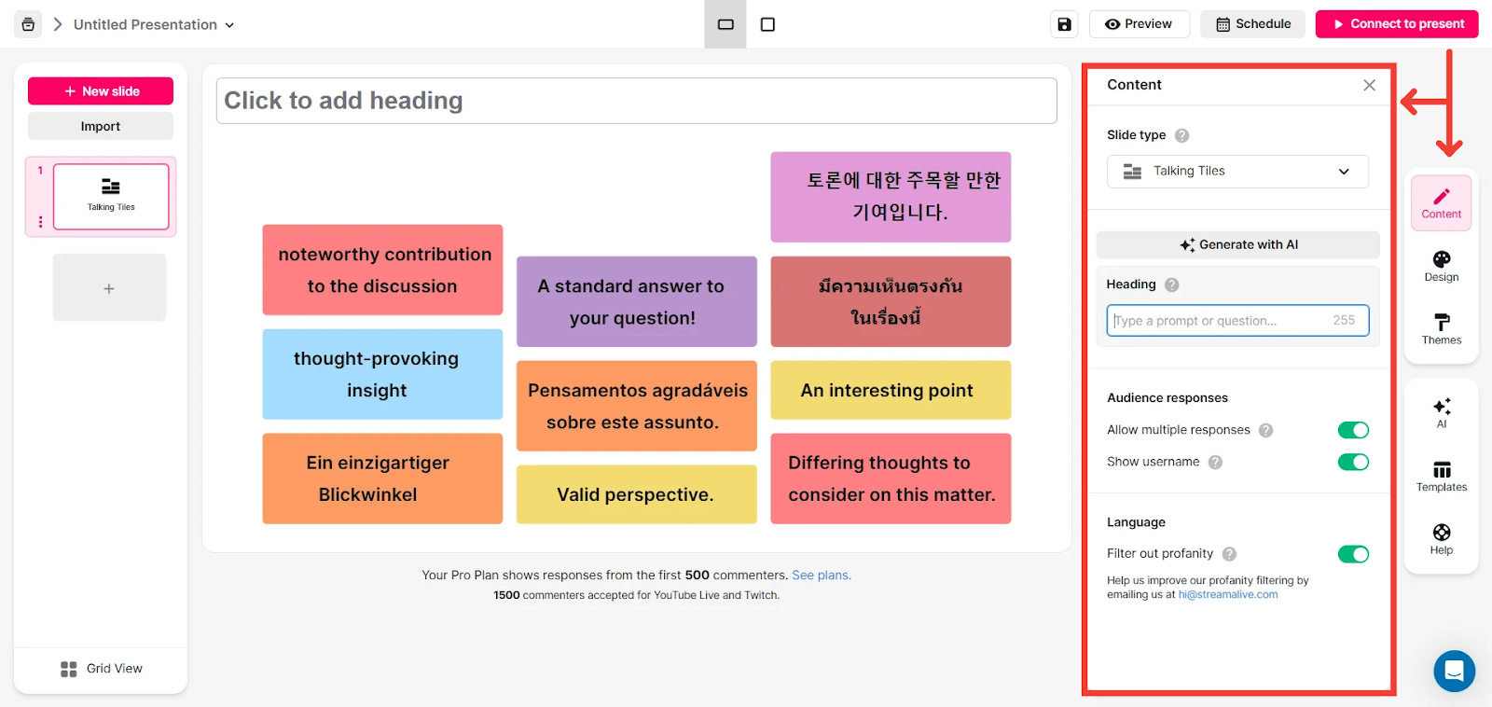This screenshot has width=1492, height=707.
Task: Click the 'A standard answer' tile
Action: click(636, 301)
